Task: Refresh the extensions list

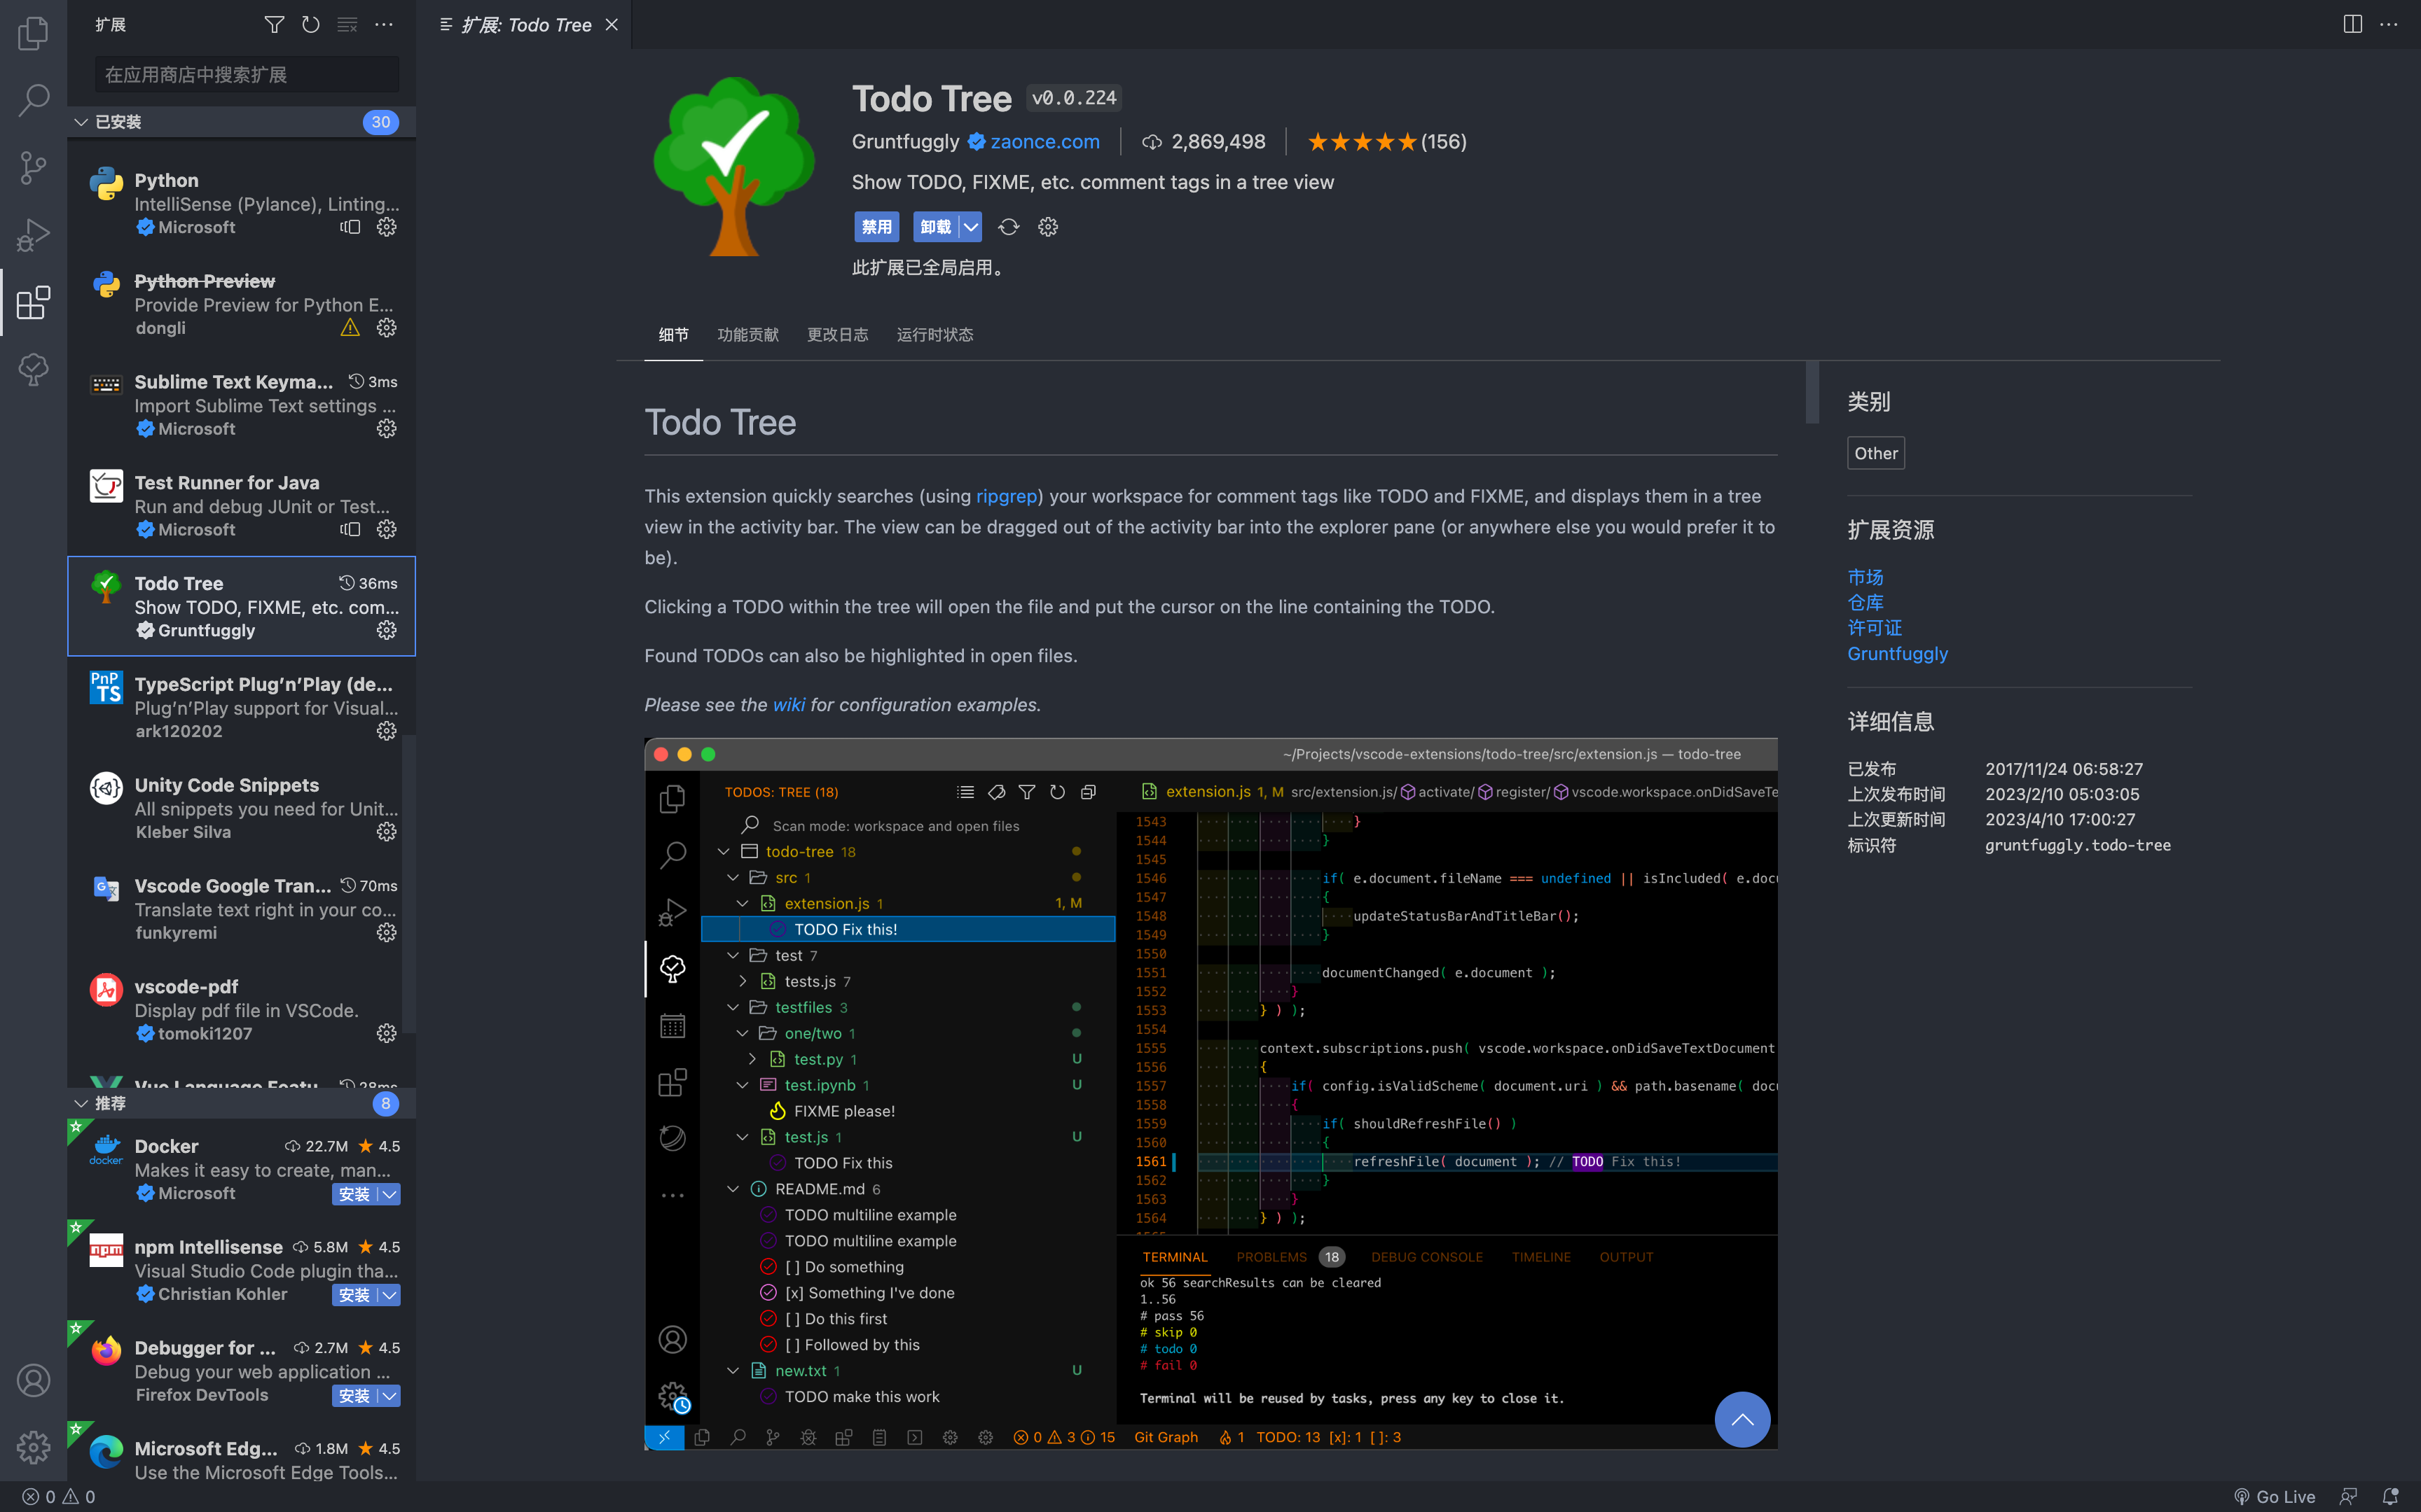Action: 311,25
